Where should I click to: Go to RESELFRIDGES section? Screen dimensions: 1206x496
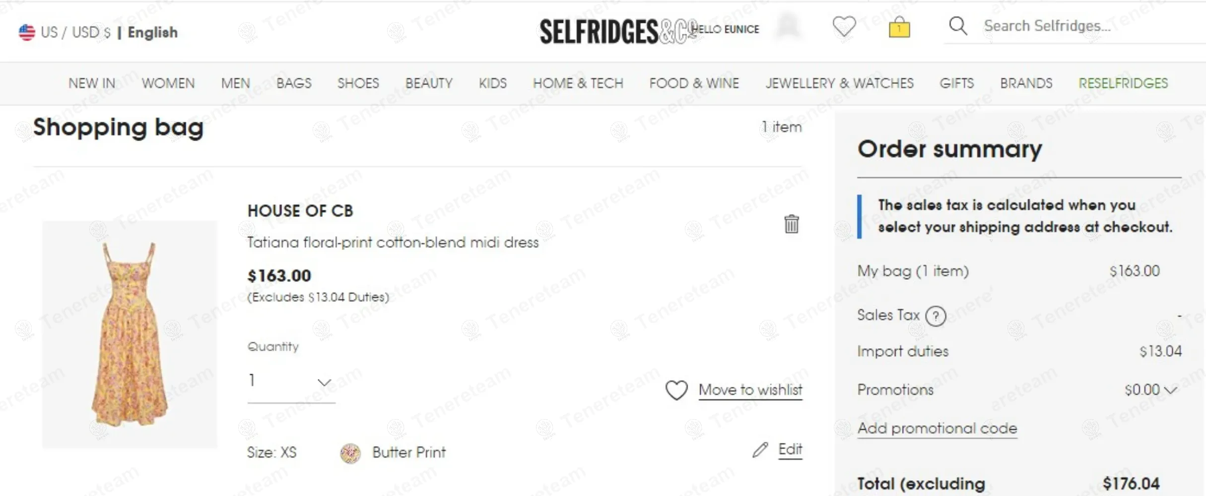coord(1123,83)
